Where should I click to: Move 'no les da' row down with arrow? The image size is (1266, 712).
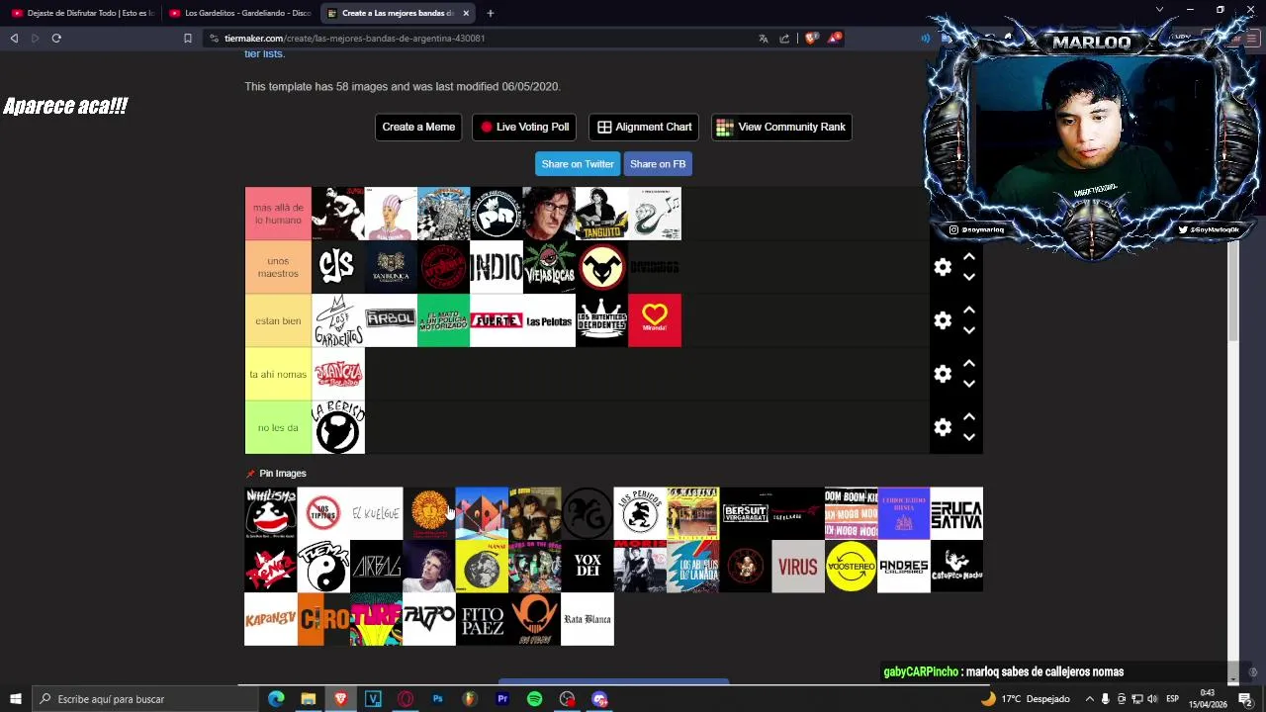coord(969,437)
